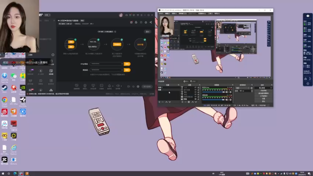Open the dropdown arrow on OBS Stop Streaming button
313x176 pixels.
271,88
